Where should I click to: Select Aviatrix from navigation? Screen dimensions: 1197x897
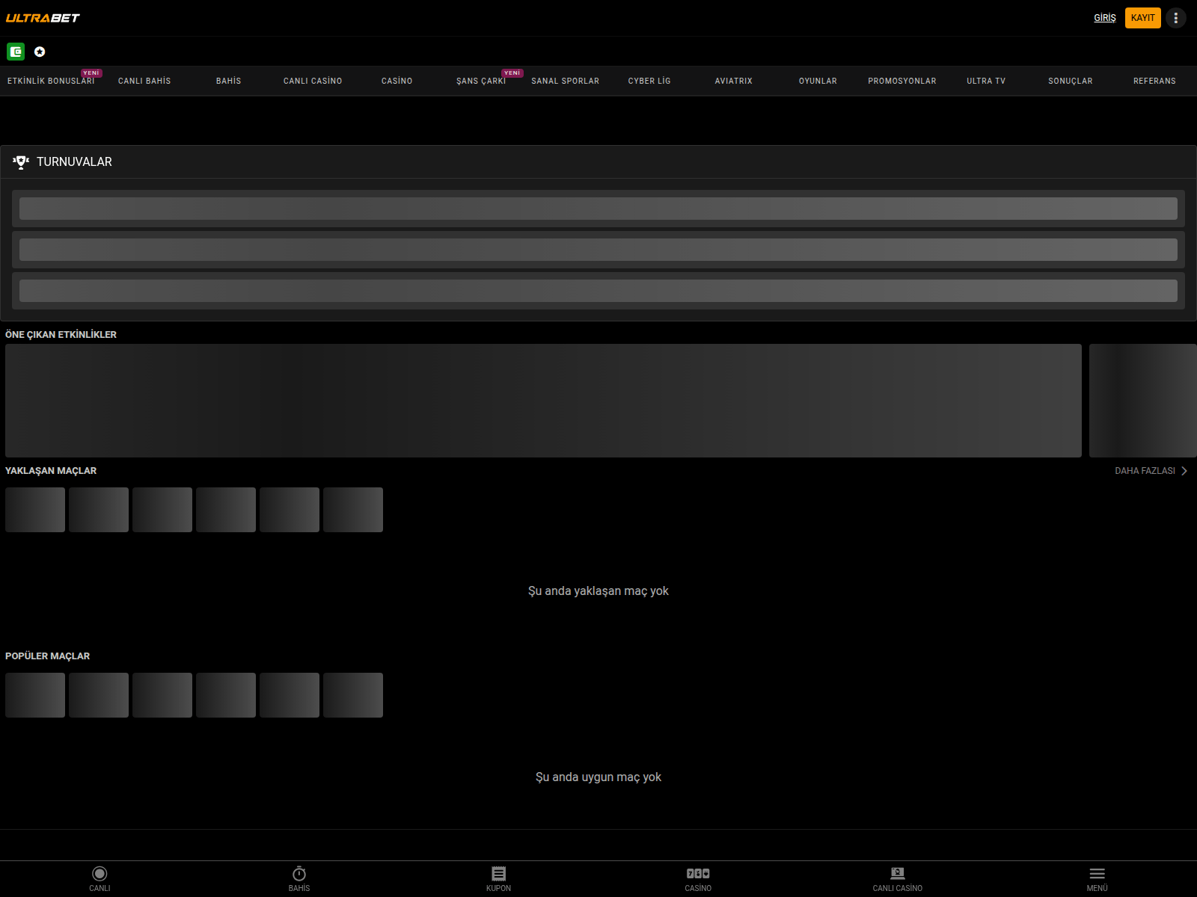[x=734, y=81]
